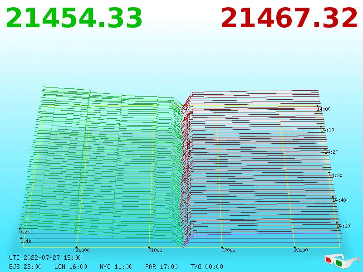
Task: Click the 21000 price axis label
Action: point(155,250)
